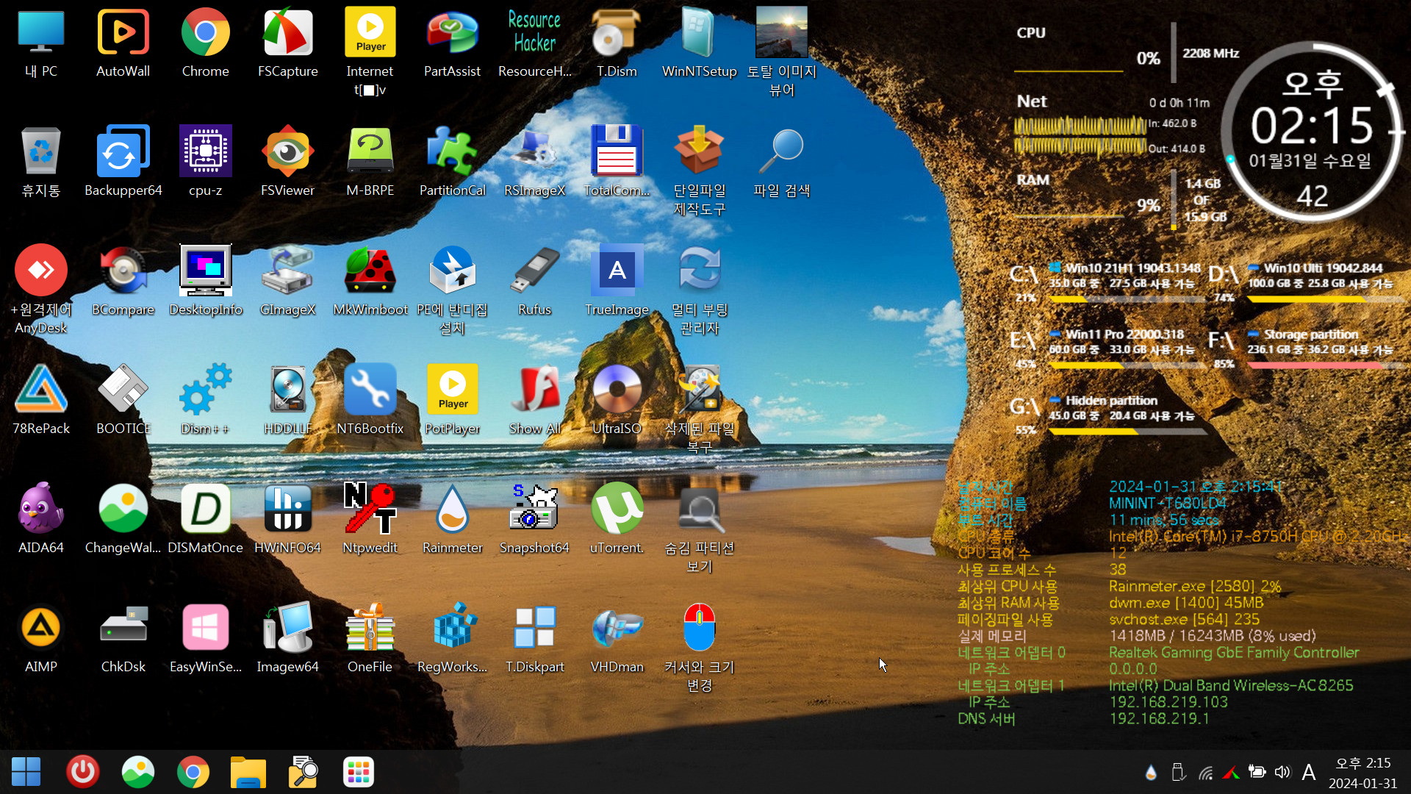Select the Rufus USB drive icon
The width and height of the screenshot is (1411, 794).
click(534, 281)
